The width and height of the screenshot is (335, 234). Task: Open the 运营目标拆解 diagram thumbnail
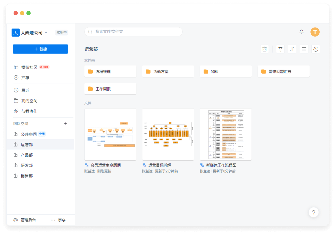point(168,134)
